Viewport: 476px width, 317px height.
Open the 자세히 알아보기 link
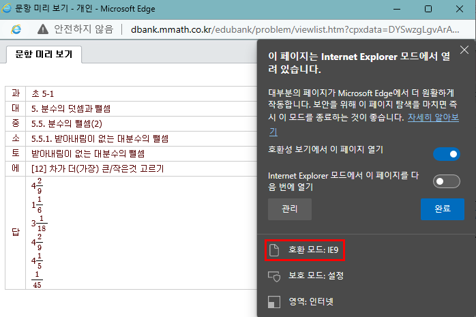433,117
